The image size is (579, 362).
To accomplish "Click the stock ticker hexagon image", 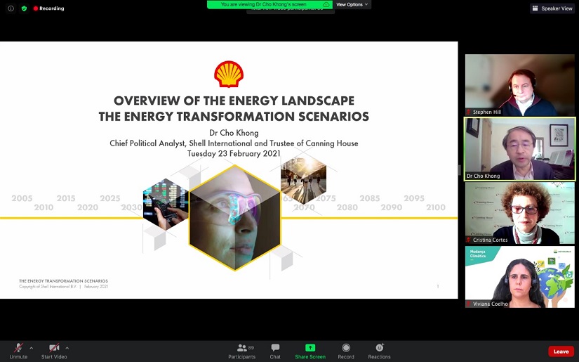I will 166,204.
